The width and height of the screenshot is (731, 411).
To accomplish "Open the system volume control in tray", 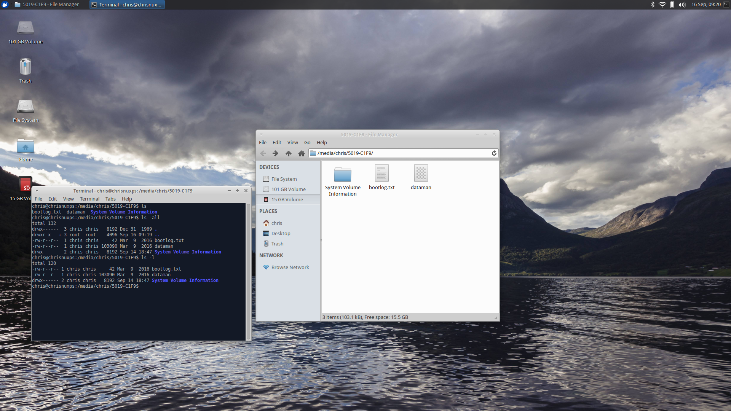I will (x=682, y=5).
